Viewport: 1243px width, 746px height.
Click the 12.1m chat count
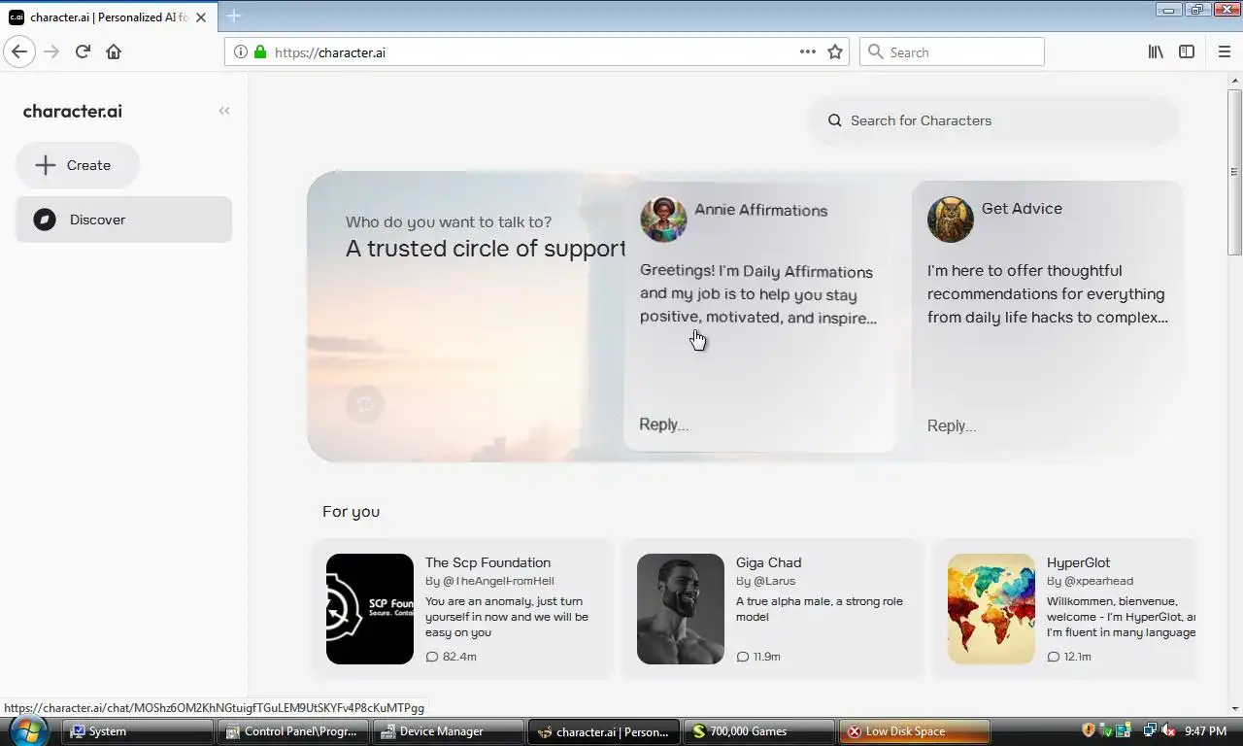[x=1069, y=657]
